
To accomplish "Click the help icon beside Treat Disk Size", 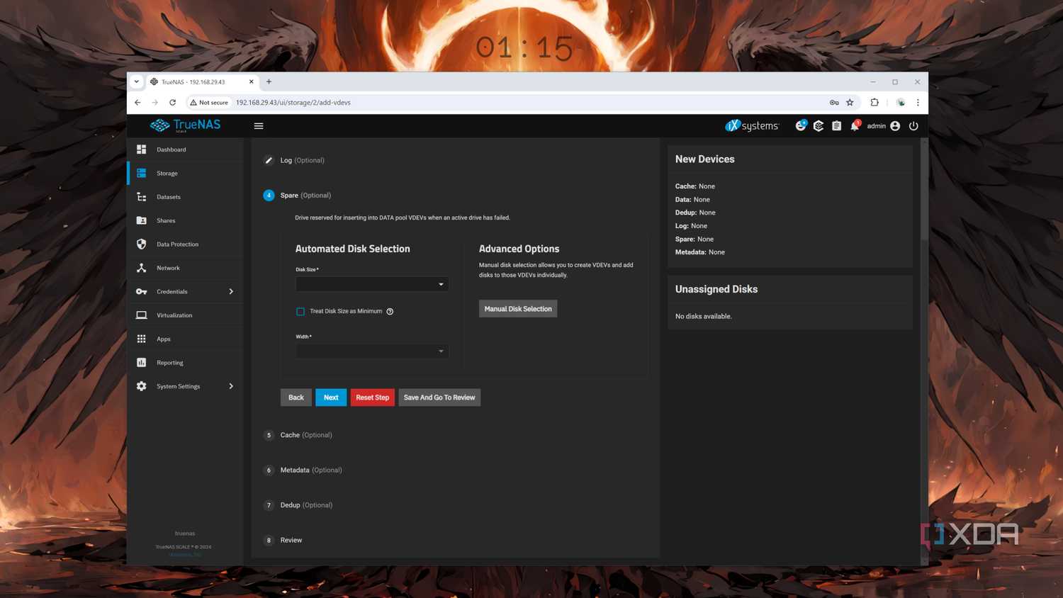I will pyautogui.click(x=390, y=312).
